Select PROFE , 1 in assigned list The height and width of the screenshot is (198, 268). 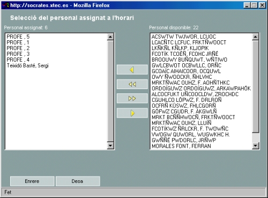[x=18, y=42]
